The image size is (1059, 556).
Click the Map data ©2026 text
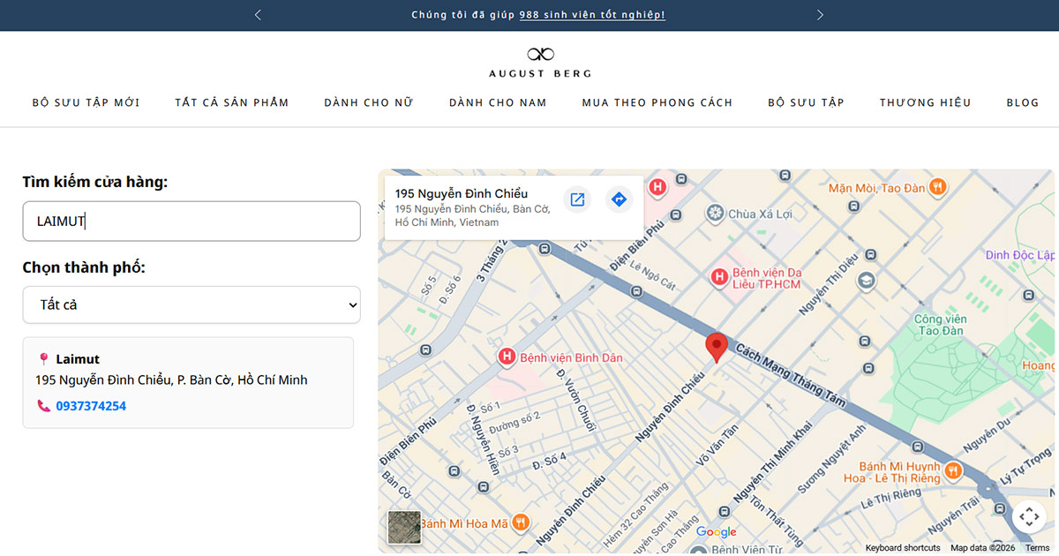click(x=983, y=548)
